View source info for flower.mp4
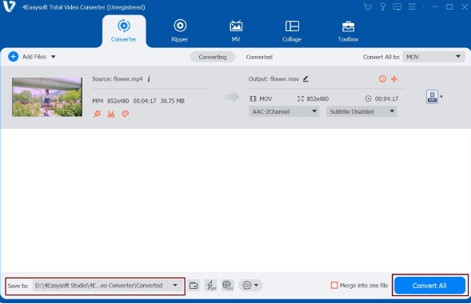471x304 pixels. point(149,79)
